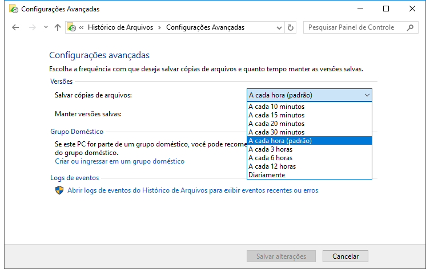This screenshot has height=273, width=430.
Task: Refresh the Configurações Avançadas page
Action: pyautogui.click(x=291, y=28)
